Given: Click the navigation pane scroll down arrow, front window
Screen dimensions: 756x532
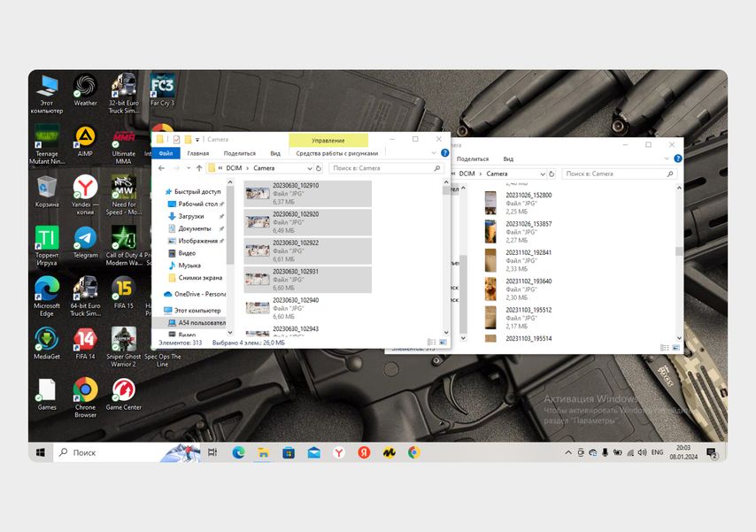Looking at the screenshot, I should [230, 332].
